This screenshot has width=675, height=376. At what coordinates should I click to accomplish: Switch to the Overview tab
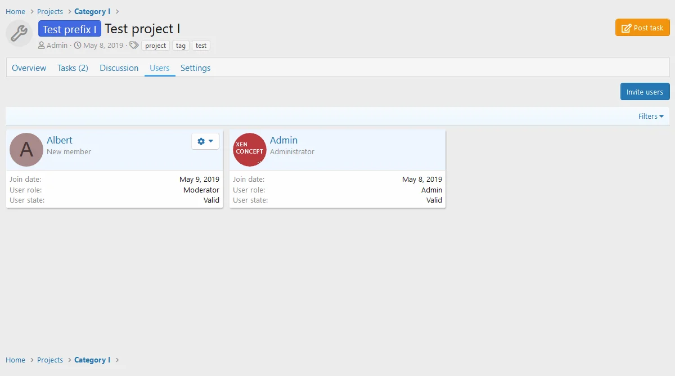[29, 68]
